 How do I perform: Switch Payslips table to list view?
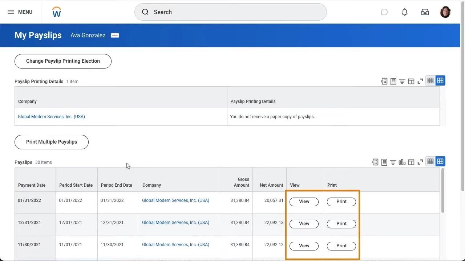pos(430,161)
